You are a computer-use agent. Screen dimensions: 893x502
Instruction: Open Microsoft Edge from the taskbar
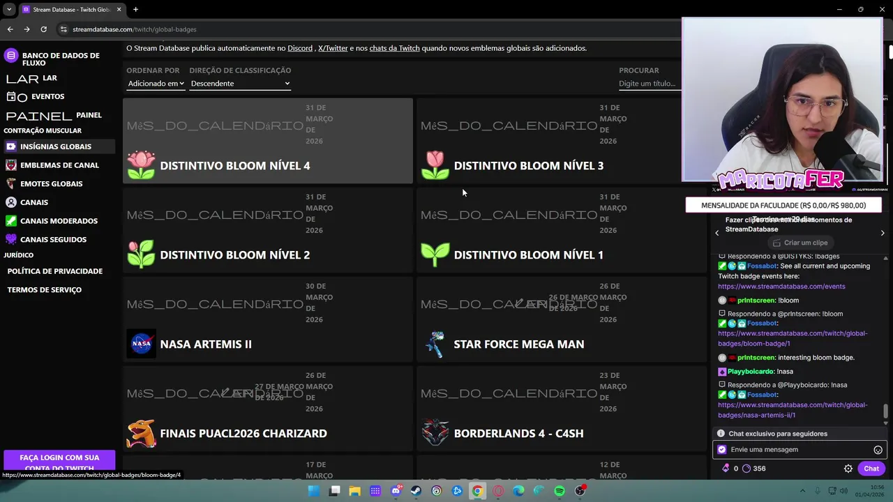click(518, 491)
